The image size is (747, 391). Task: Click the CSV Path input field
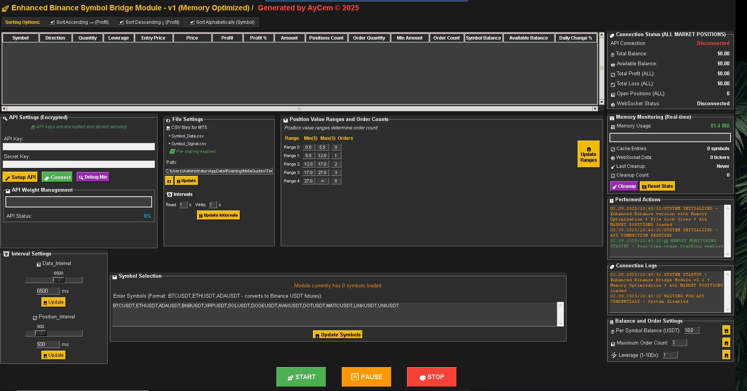click(219, 171)
